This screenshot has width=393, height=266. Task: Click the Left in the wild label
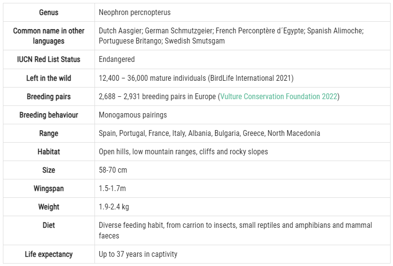[x=48, y=78]
